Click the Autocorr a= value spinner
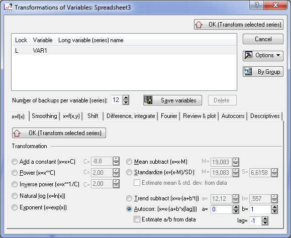The height and width of the screenshot is (238, 291). pyautogui.click(x=236, y=209)
